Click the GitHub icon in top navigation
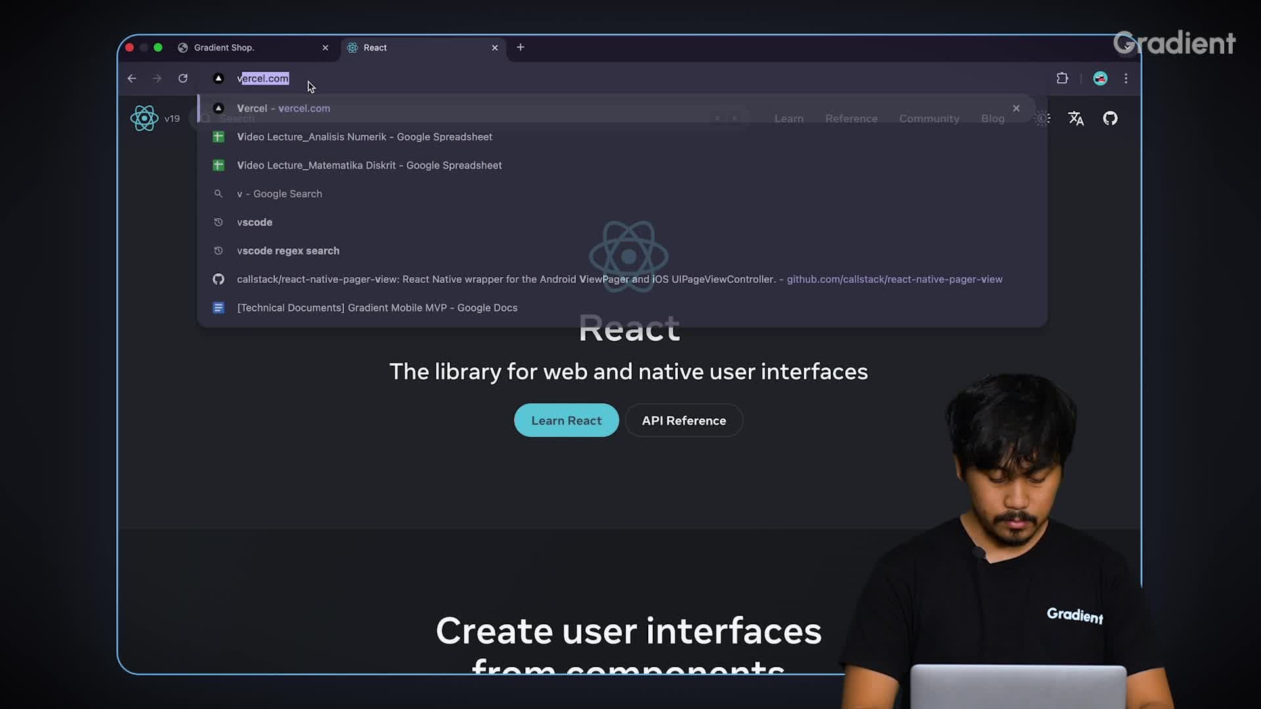This screenshot has height=709, width=1261. [x=1111, y=118]
